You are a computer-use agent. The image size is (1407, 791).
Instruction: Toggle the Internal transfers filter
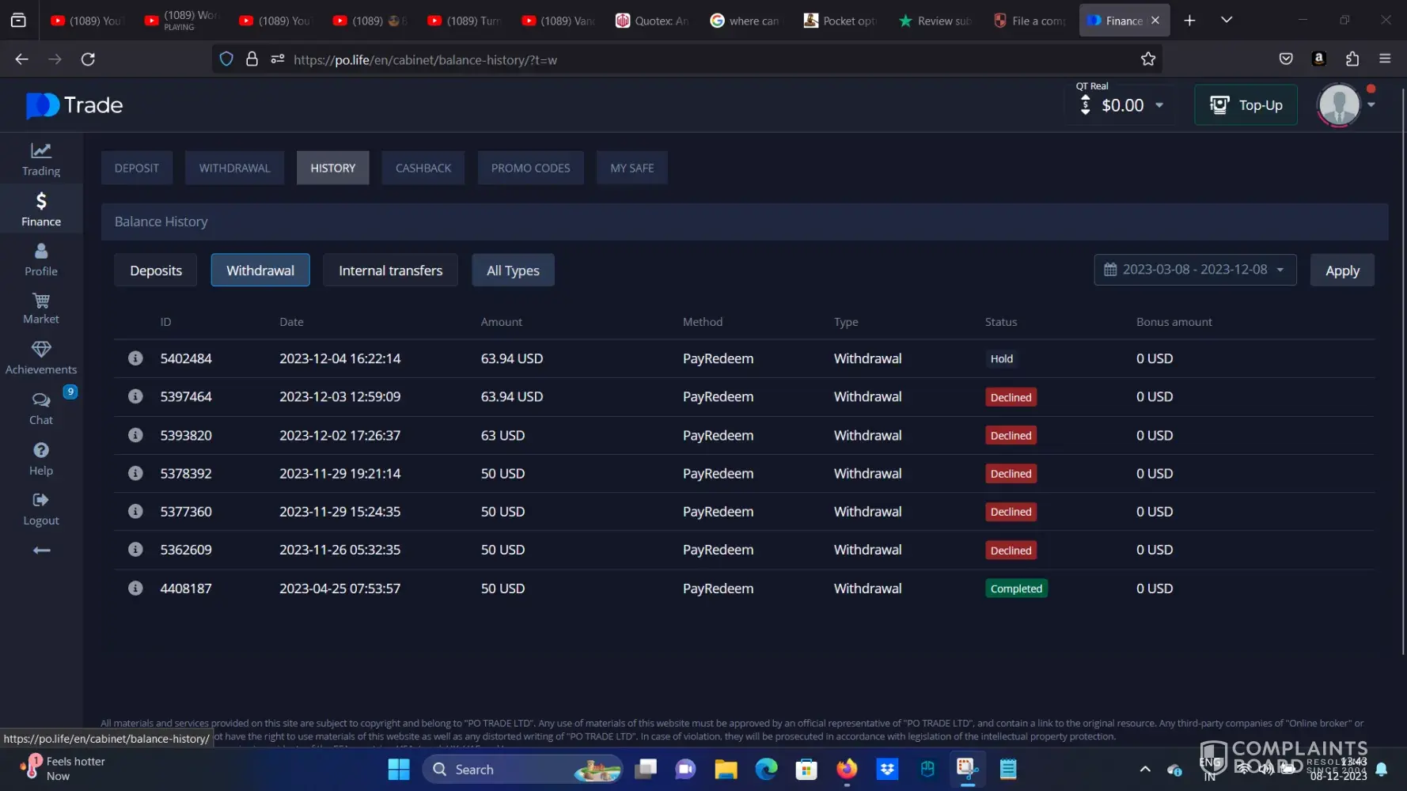coord(390,271)
